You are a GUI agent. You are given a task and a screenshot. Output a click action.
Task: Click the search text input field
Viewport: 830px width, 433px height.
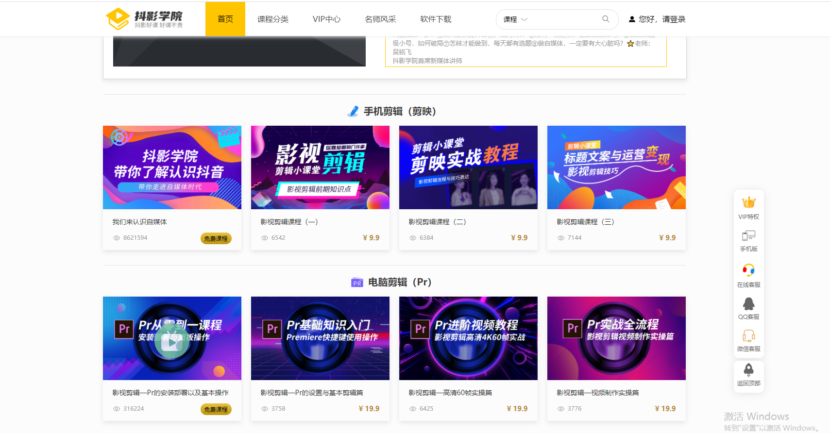563,19
